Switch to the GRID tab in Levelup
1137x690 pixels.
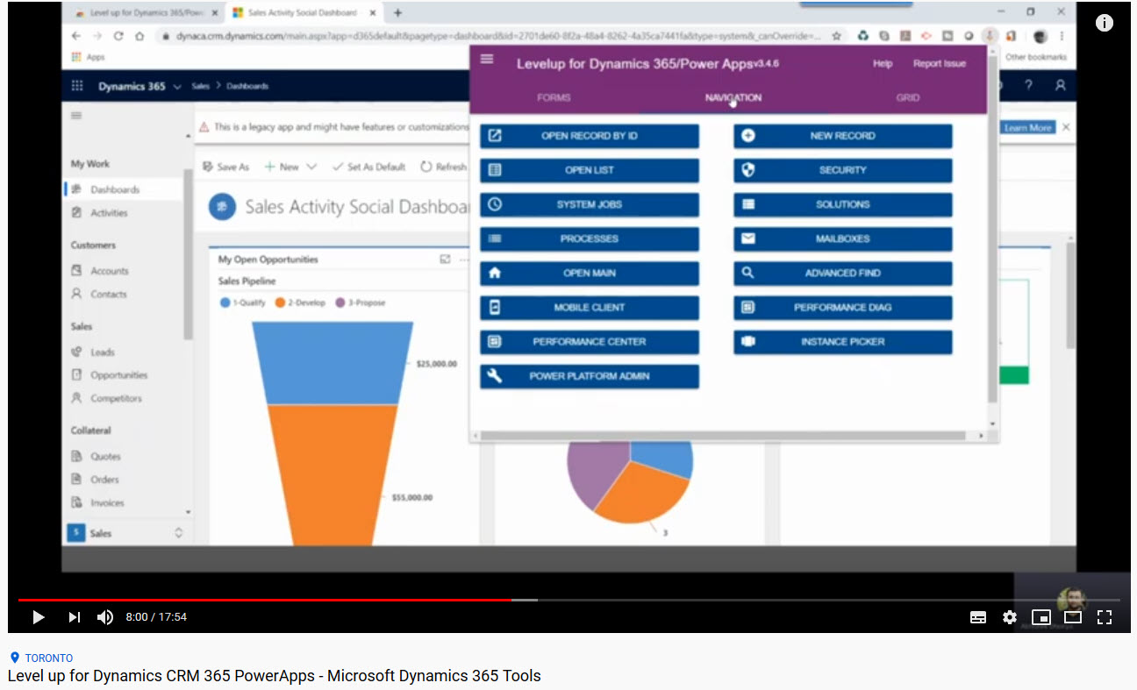click(x=908, y=97)
